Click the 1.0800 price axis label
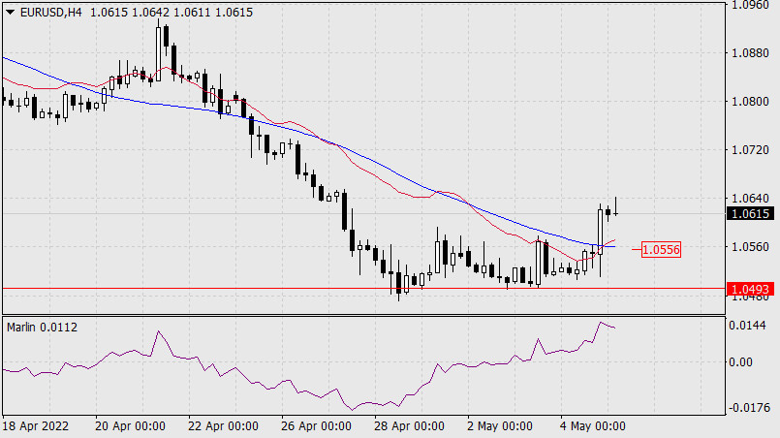780x438 pixels. coord(750,102)
